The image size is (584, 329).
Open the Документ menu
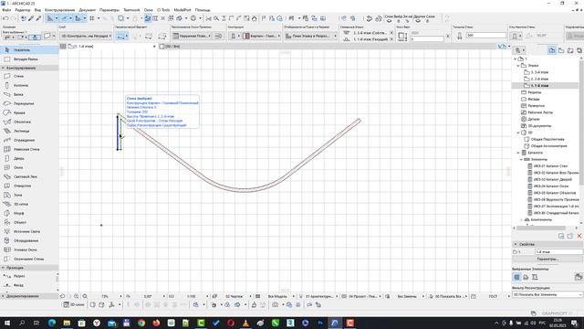pyautogui.click(x=88, y=10)
